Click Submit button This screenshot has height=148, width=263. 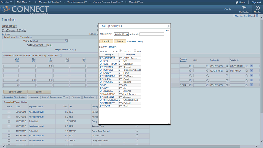pyautogui.click(x=39, y=92)
